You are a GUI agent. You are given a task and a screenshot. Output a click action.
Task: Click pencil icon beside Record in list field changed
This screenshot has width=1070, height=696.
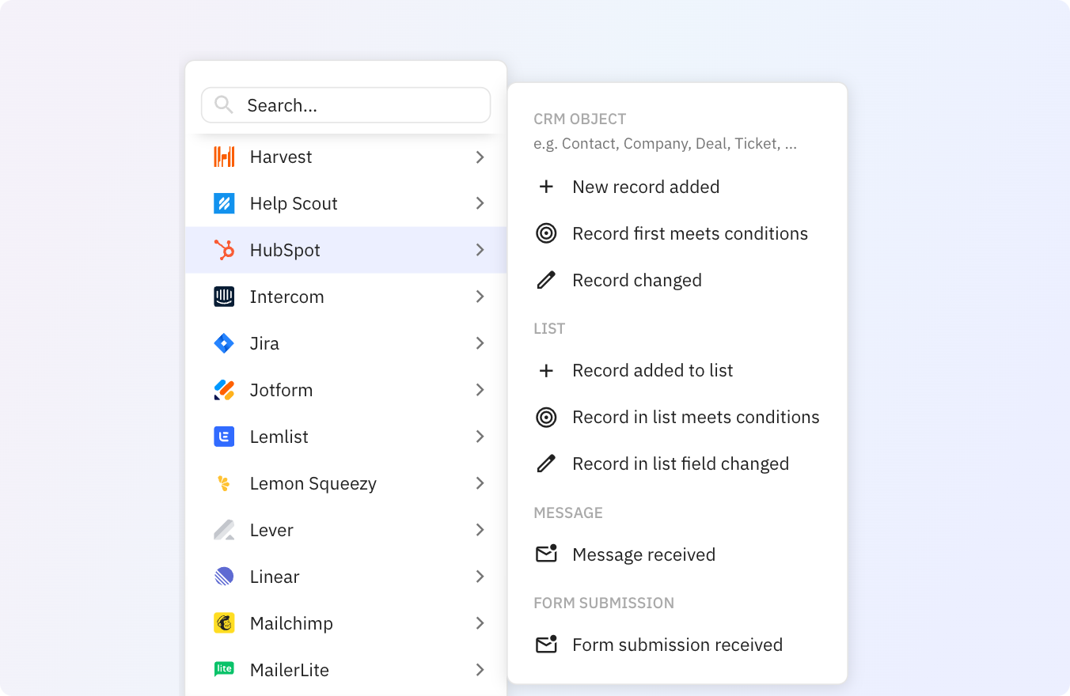click(x=546, y=463)
